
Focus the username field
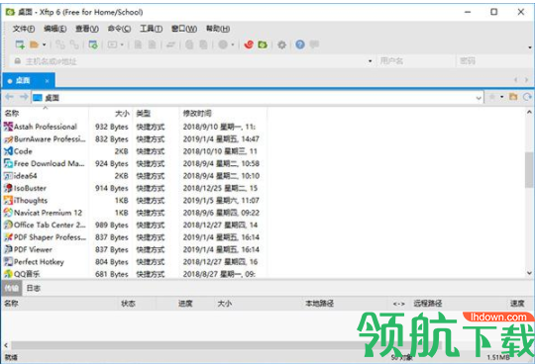[x=415, y=61]
